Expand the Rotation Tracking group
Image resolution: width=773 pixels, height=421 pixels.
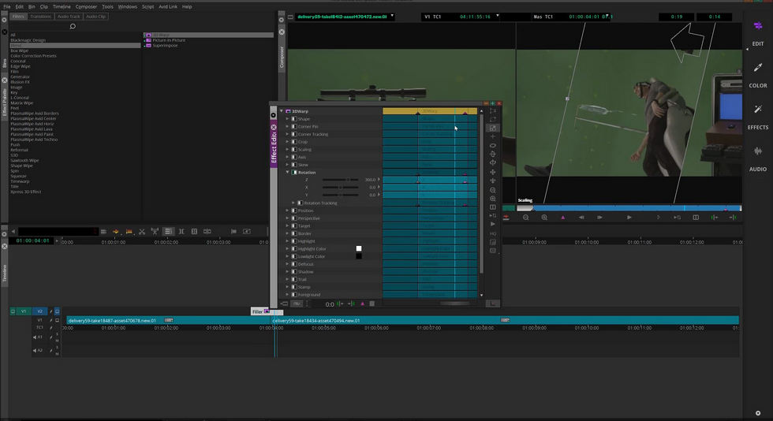point(293,203)
